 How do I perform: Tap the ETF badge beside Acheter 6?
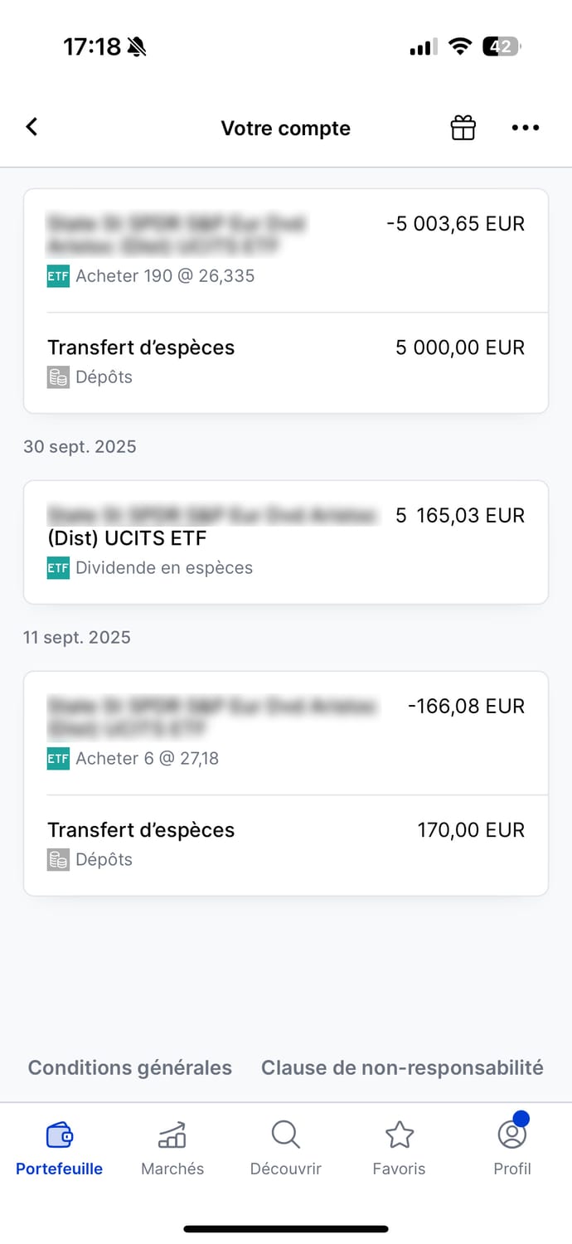tap(58, 759)
